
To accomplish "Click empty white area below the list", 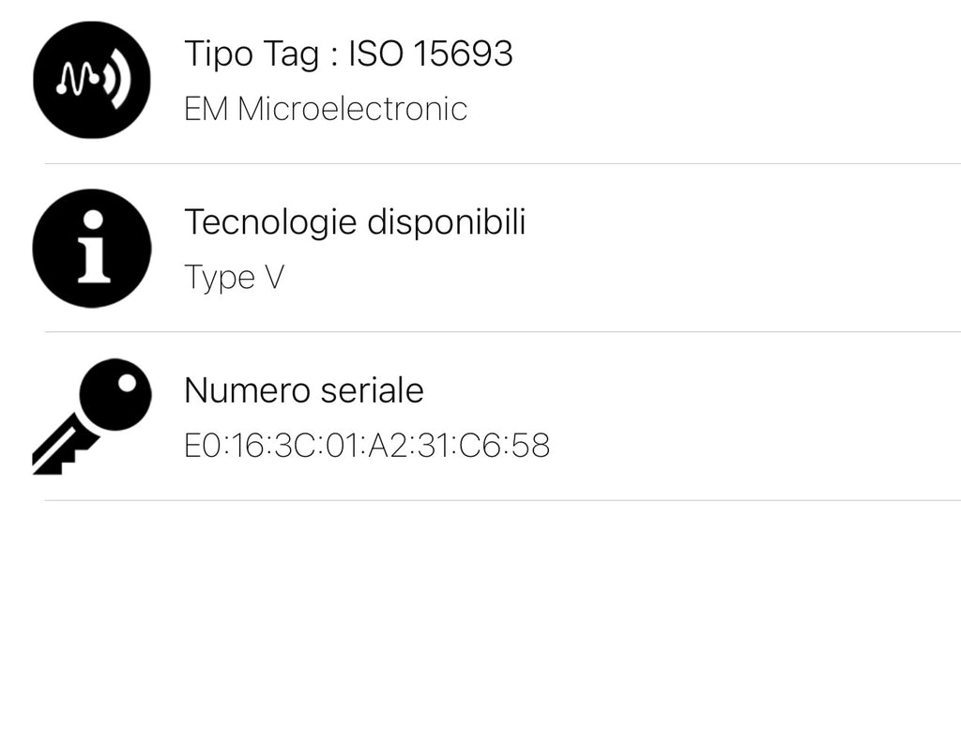I will tap(480, 619).
